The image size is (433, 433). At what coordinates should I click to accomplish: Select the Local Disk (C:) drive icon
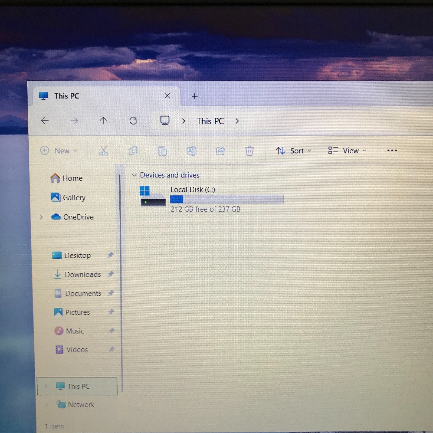coord(152,196)
